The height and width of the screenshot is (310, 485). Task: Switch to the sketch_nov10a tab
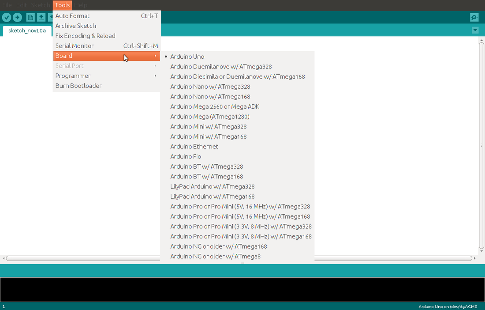(27, 30)
